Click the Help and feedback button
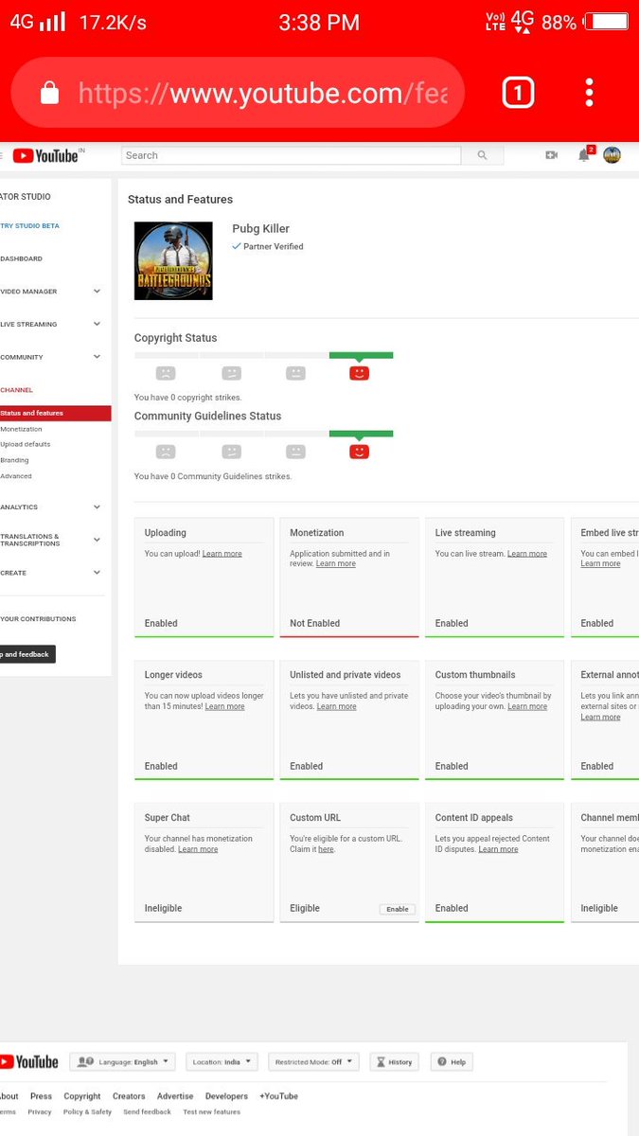 click(x=27, y=654)
